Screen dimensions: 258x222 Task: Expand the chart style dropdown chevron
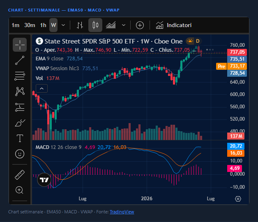pos(124,25)
